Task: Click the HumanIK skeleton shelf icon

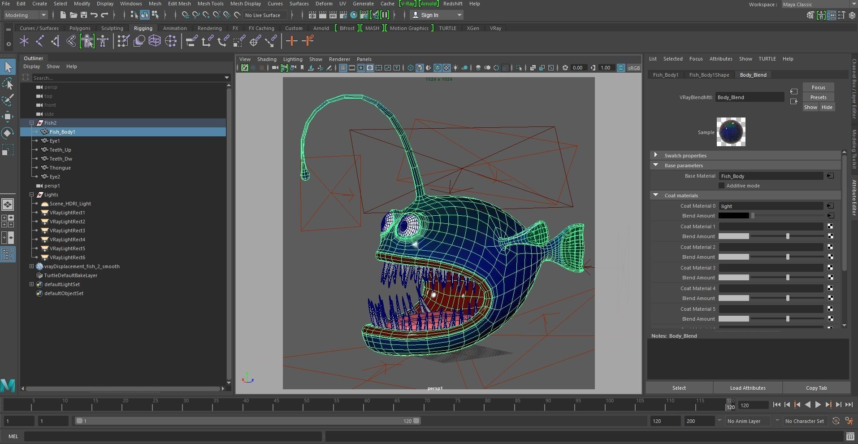Action: (103, 41)
